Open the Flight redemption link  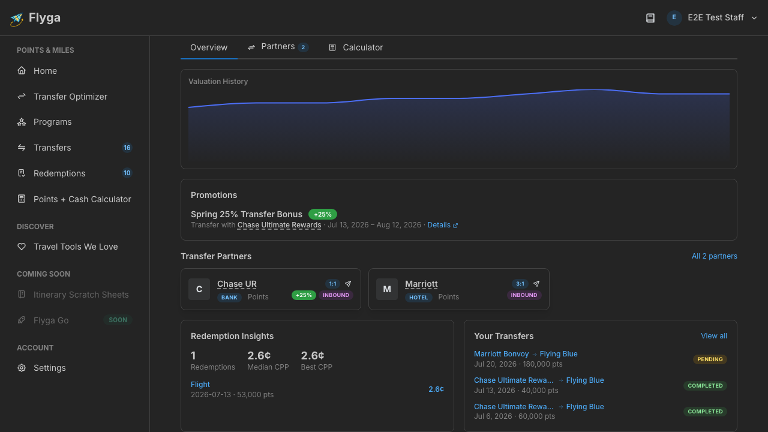pyautogui.click(x=200, y=385)
